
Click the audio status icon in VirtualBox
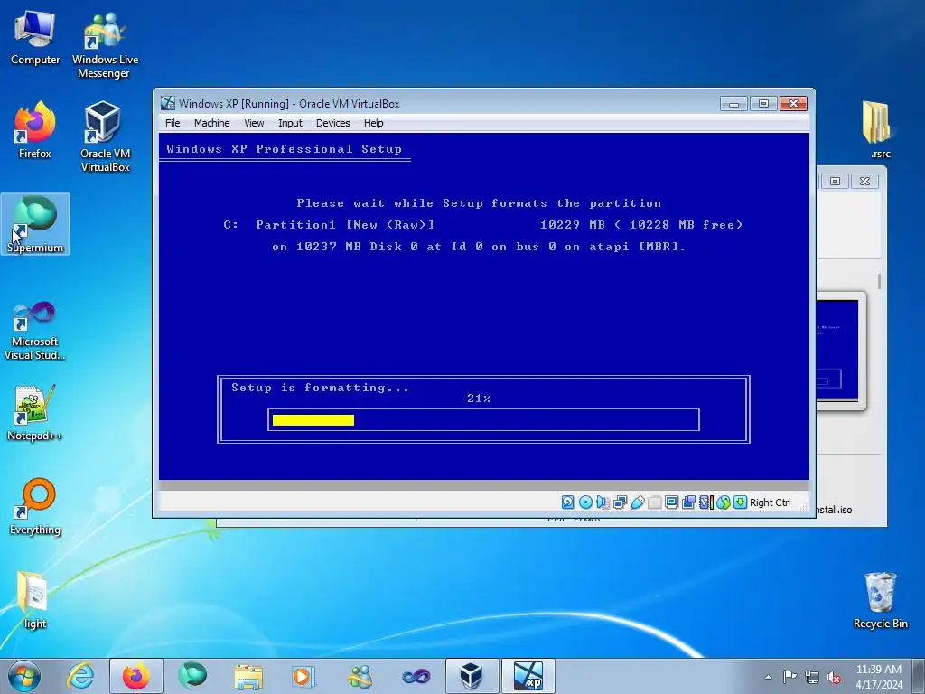(x=603, y=502)
